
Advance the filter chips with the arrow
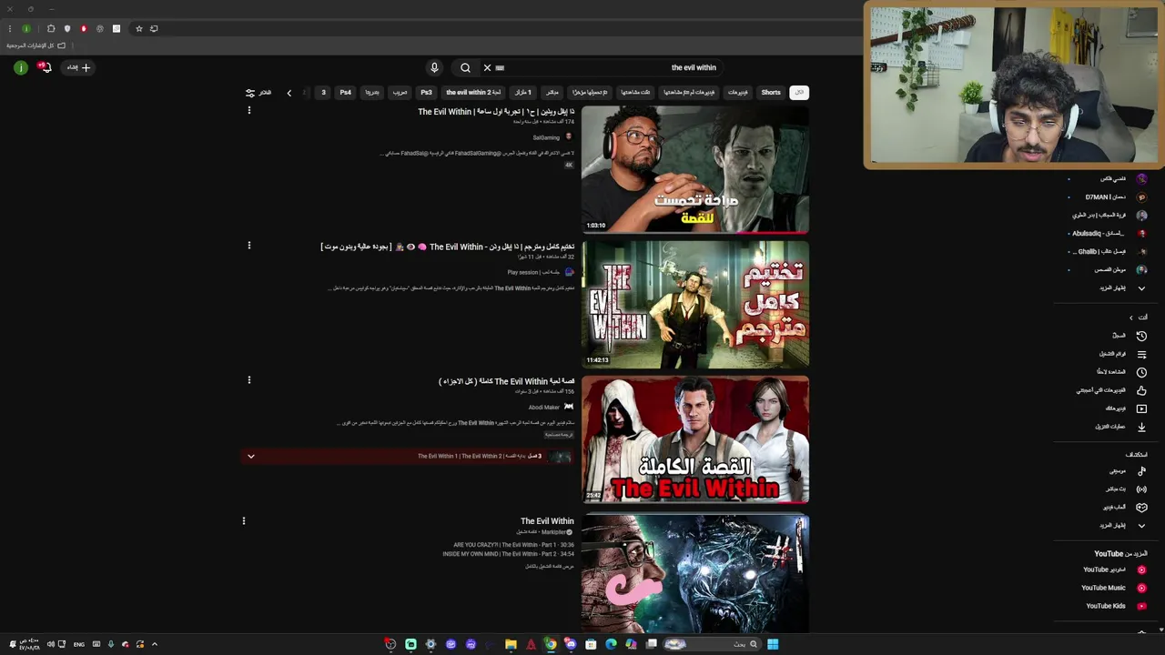point(289,93)
